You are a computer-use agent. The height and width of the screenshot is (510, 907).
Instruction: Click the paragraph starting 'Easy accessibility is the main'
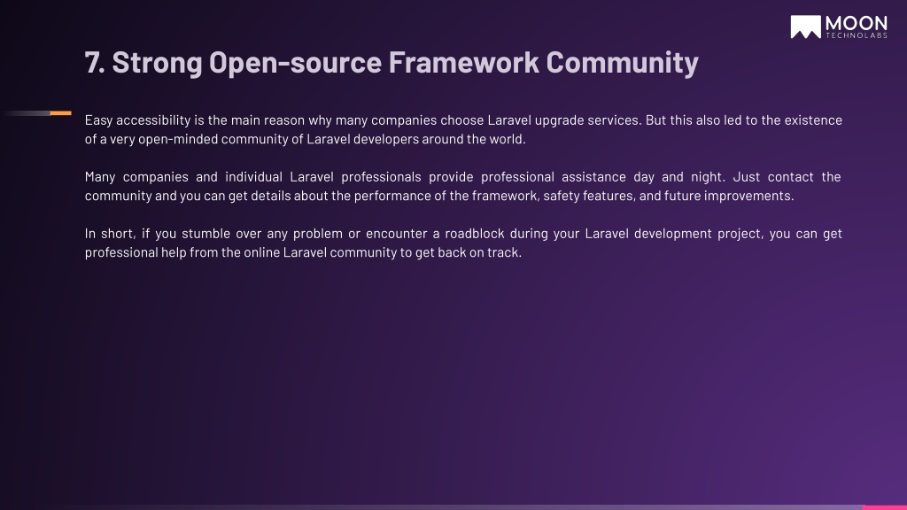tap(463, 129)
